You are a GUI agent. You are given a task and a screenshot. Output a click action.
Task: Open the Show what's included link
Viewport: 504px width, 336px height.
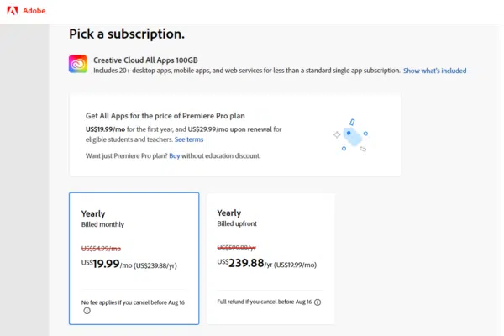[x=434, y=71]
